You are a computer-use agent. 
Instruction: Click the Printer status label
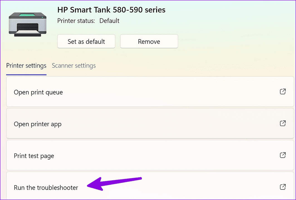[76, 21]
